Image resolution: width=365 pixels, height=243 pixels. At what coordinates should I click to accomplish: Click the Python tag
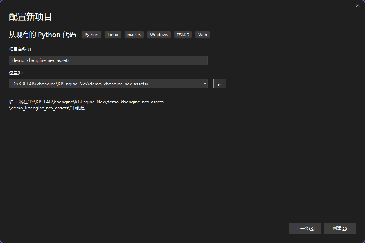pos(91,35)
